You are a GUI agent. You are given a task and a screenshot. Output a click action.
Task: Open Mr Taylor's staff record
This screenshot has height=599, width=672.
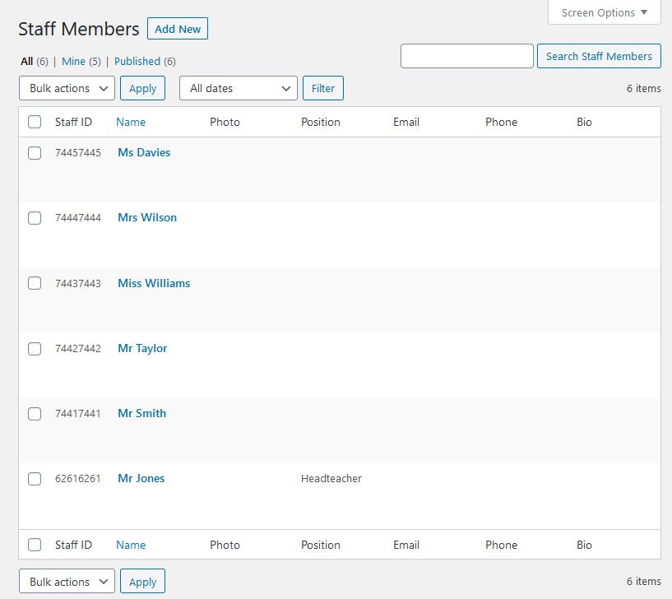142,348
